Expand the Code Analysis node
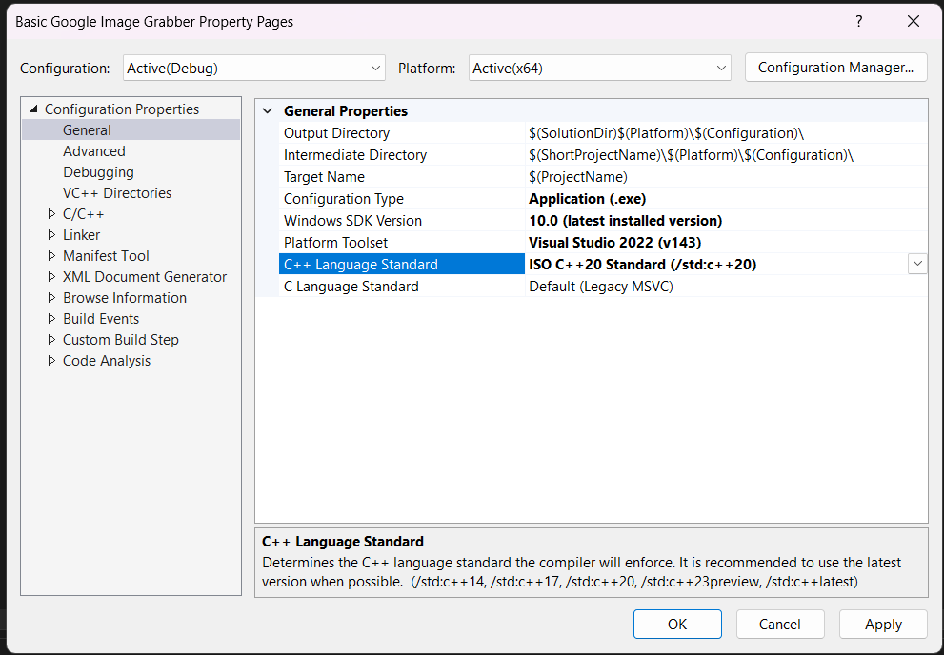 pyautogui.click(x=51, y=361)
